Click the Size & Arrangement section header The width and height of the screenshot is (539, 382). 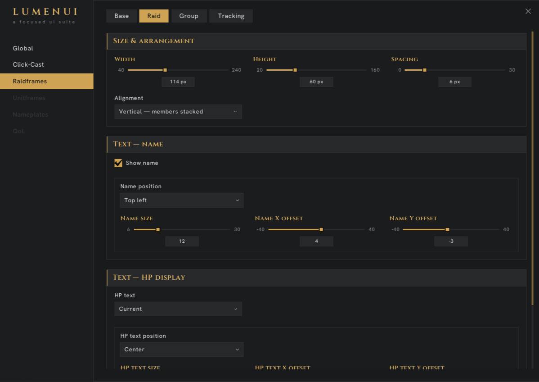(x=317, y=41)
